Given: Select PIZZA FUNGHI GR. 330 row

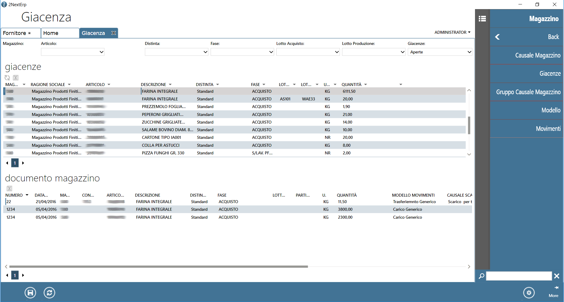Looking at the screenshot, I should tap(234, 153).
